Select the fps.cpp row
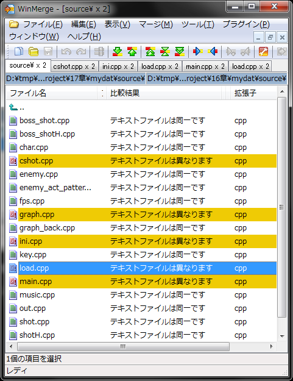Image resolution: width=293 pixels, height=381 pixels. (143, 201)
